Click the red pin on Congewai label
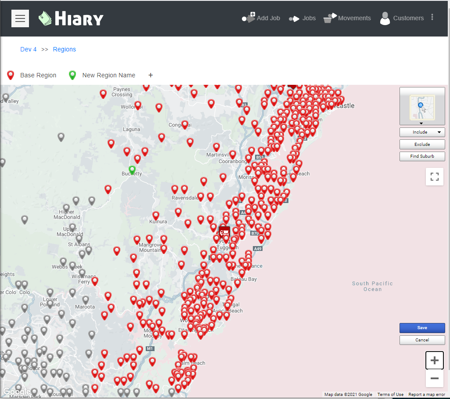Viewport: 450px width, 399px height. point(185,125)
